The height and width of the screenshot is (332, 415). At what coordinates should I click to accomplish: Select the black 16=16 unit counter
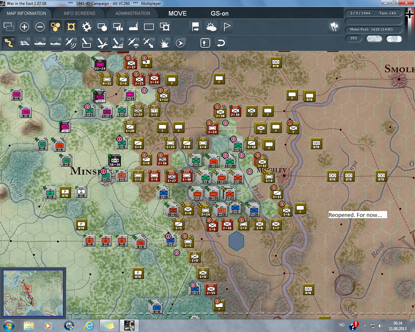(115, 160)
